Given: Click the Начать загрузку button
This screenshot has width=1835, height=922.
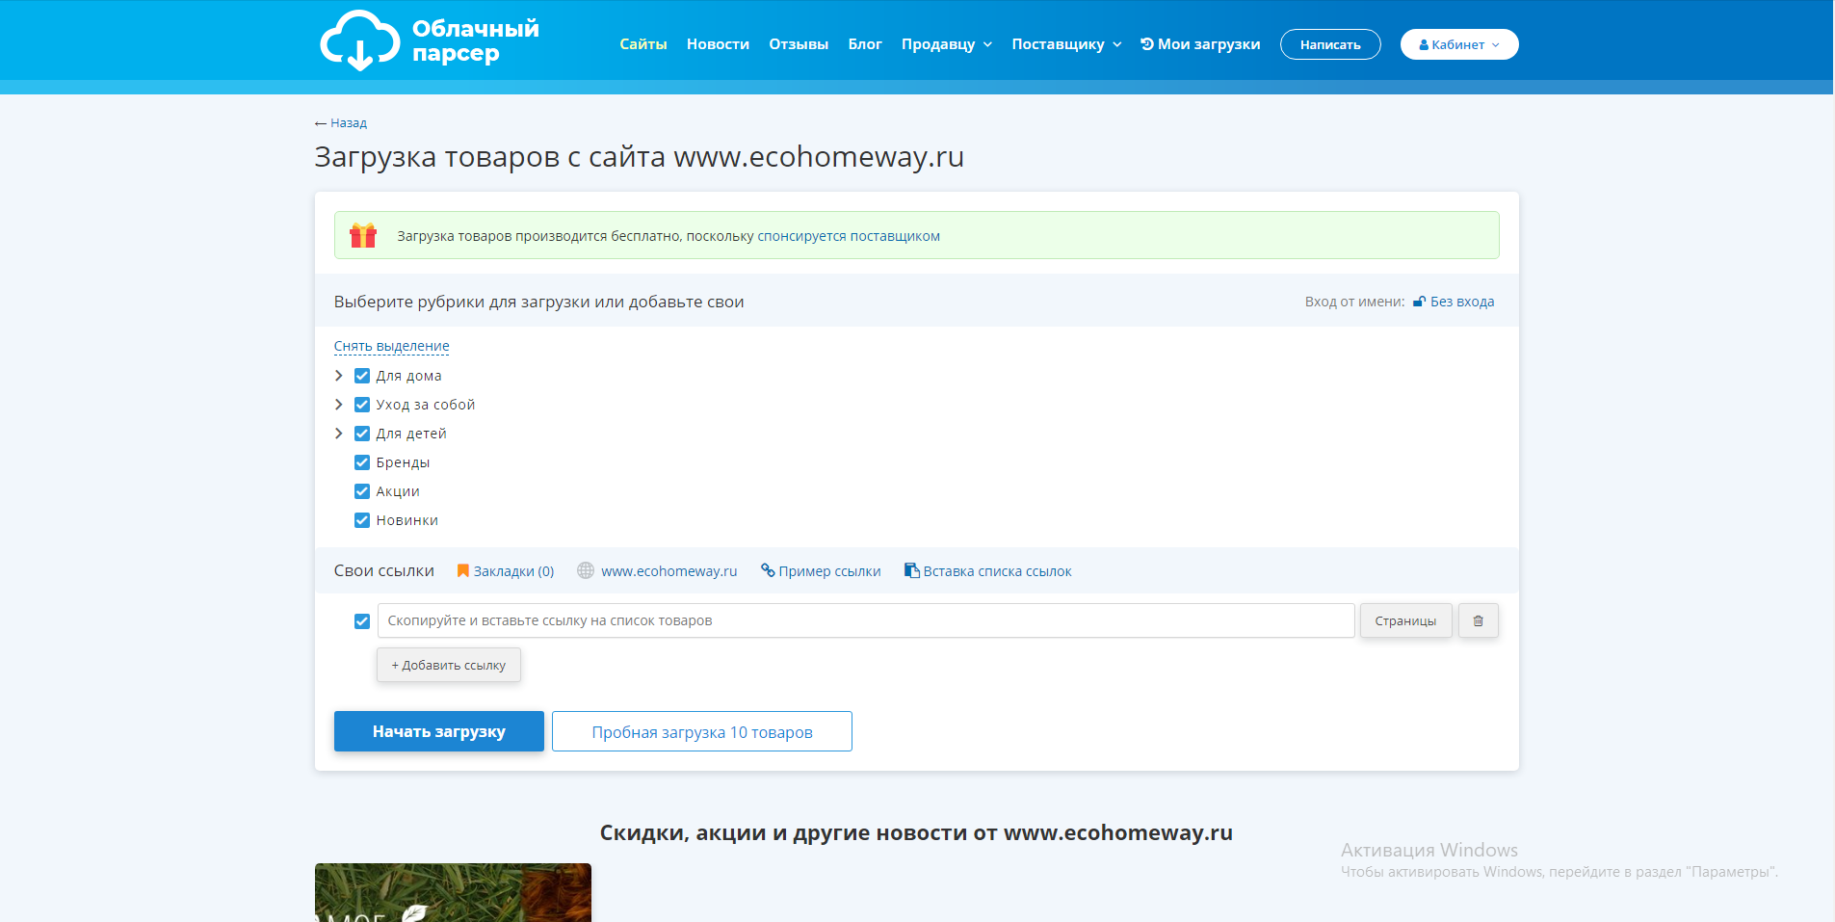Looking at the screenshot, I should 439,731.
